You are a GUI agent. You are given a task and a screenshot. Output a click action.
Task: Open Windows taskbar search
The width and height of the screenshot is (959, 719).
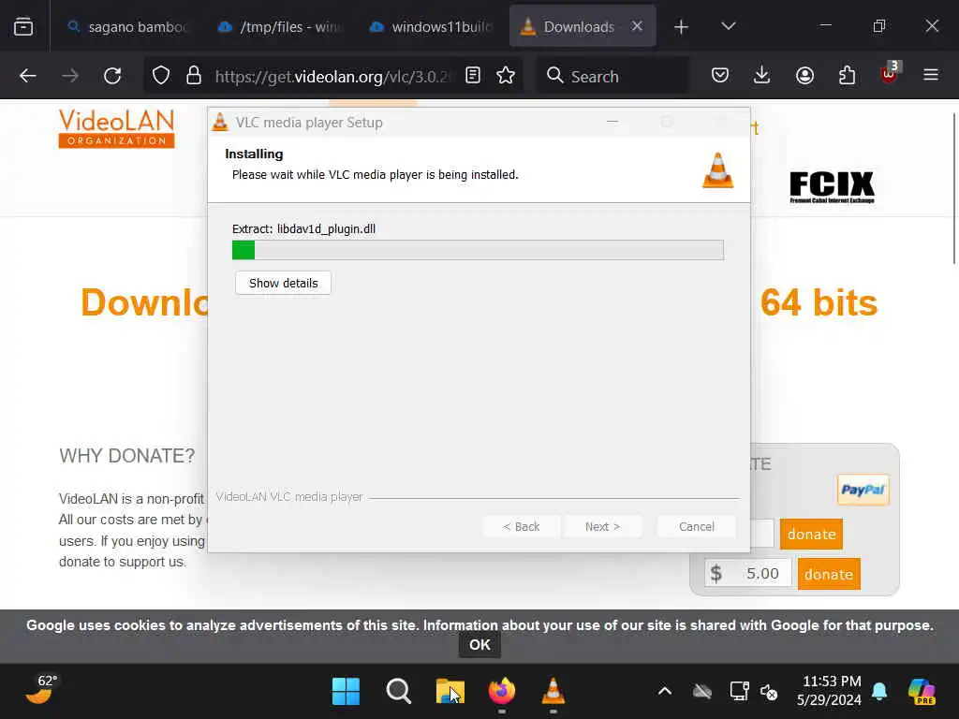tap(398, 692)
